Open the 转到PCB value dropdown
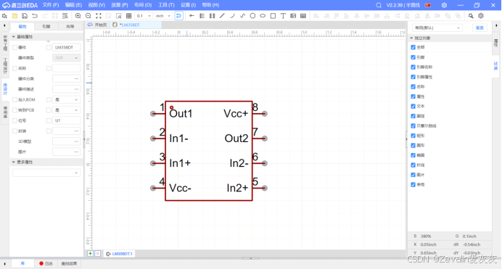The width and height of the screenshot is (502, 269). tap(66, 110)
